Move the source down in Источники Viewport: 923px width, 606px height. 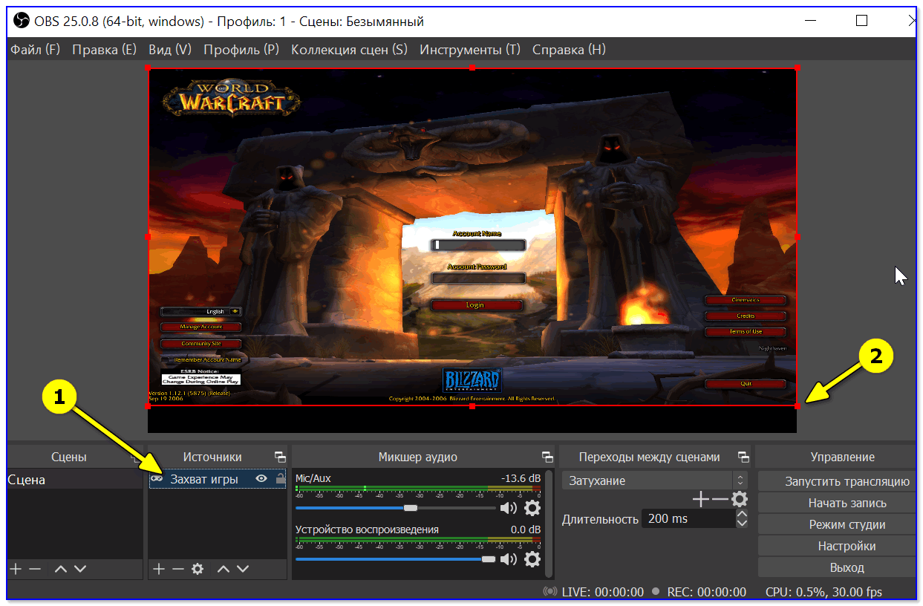243,569
